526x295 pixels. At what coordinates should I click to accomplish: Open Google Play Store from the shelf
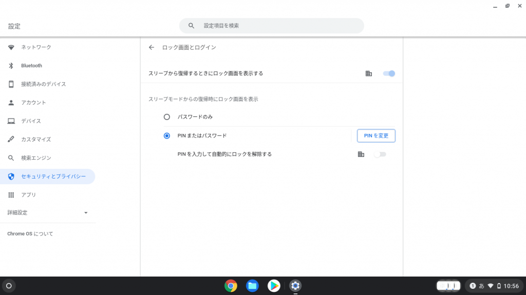click(274, 286)
